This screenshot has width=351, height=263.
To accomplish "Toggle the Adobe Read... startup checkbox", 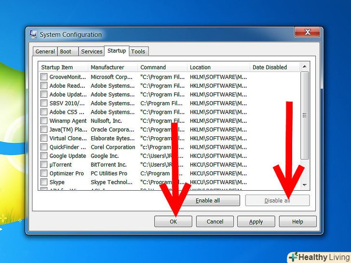I will coord(44,86).
